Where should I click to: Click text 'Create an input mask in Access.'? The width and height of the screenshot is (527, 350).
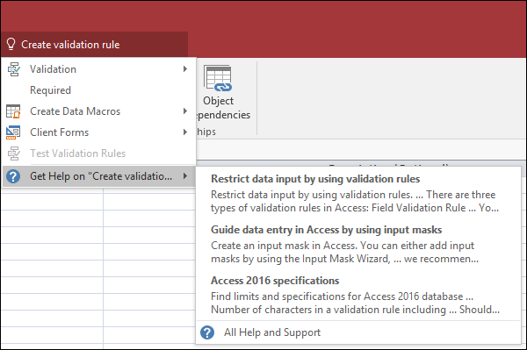tap(284, 246)
